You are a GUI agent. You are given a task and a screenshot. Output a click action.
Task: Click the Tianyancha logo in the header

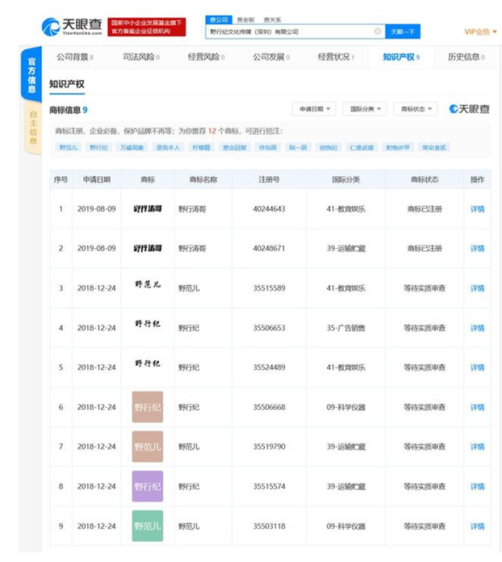(72, 27)
